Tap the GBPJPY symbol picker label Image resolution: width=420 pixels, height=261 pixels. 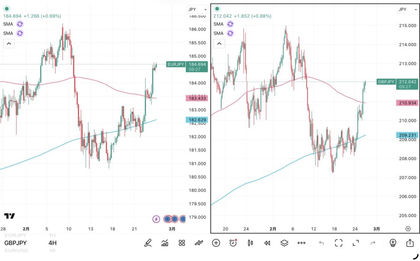click(16, 243)
